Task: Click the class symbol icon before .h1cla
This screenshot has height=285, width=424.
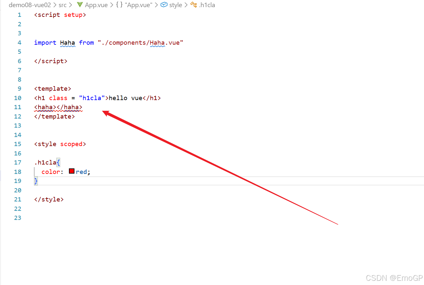Action: (x=194, y=5)
